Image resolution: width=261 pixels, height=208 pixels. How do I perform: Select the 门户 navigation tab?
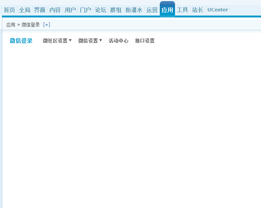(x=85, y=10)
